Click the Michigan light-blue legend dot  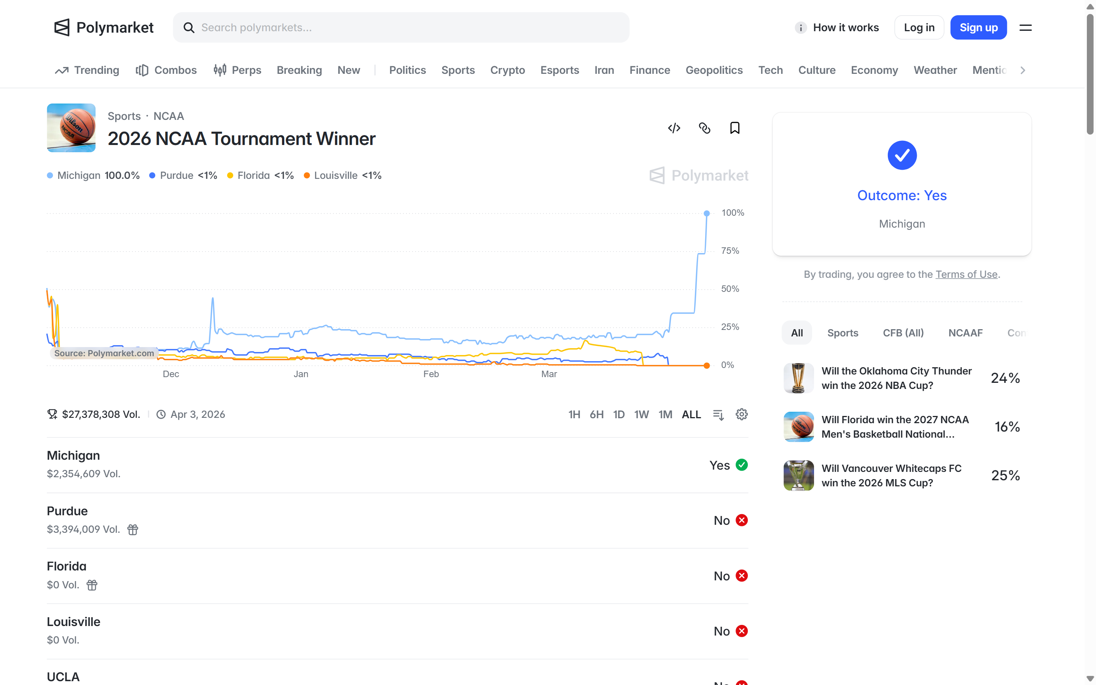point(50,176)
